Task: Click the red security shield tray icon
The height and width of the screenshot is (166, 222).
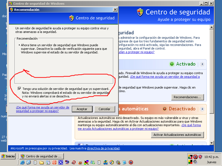Action: [200, 157]
